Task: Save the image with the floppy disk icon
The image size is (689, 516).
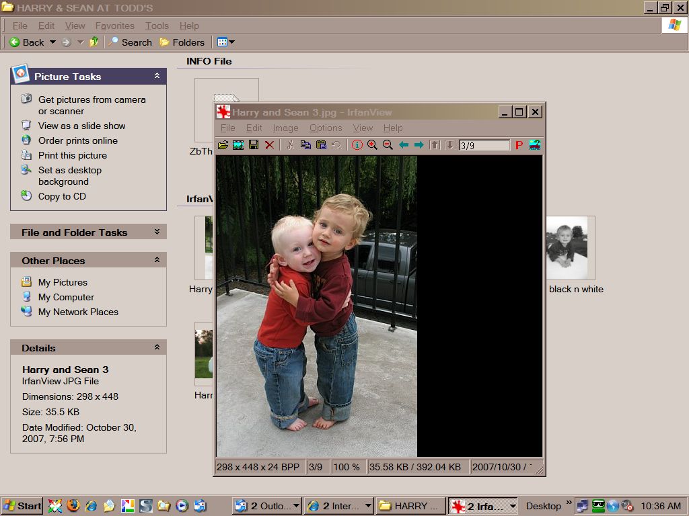Action: point(254,144)
